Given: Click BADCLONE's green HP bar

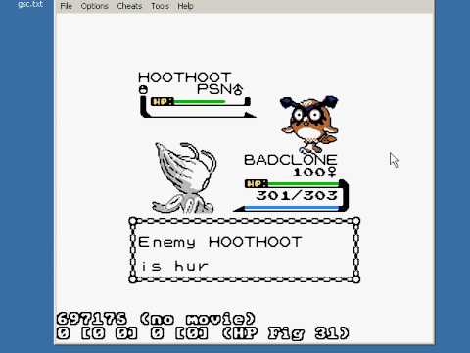Looking at the screenshot, I should click(303, 184).
